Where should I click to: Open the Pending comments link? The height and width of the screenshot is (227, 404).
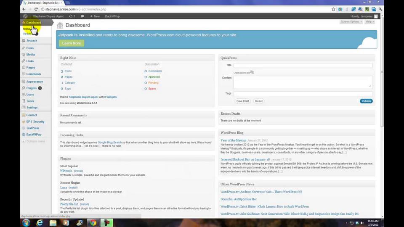[153, 83]
